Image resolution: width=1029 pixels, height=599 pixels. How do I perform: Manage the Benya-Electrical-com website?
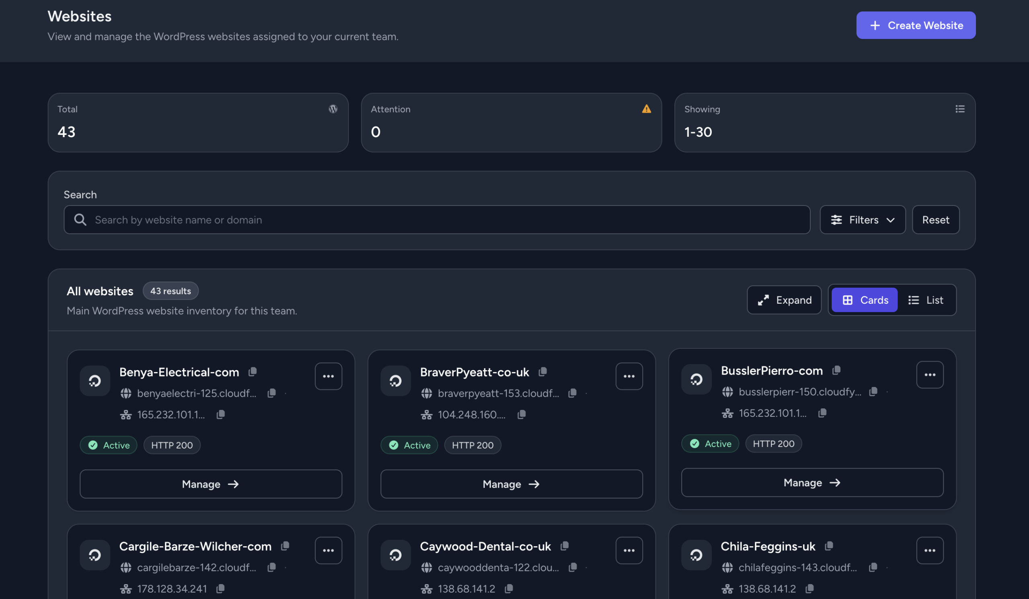pos(211,484)
